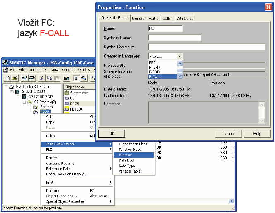
Task: Click the Name input field
Action: tap(165, 28)
